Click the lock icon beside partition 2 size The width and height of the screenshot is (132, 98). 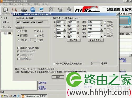coord(69,26)
